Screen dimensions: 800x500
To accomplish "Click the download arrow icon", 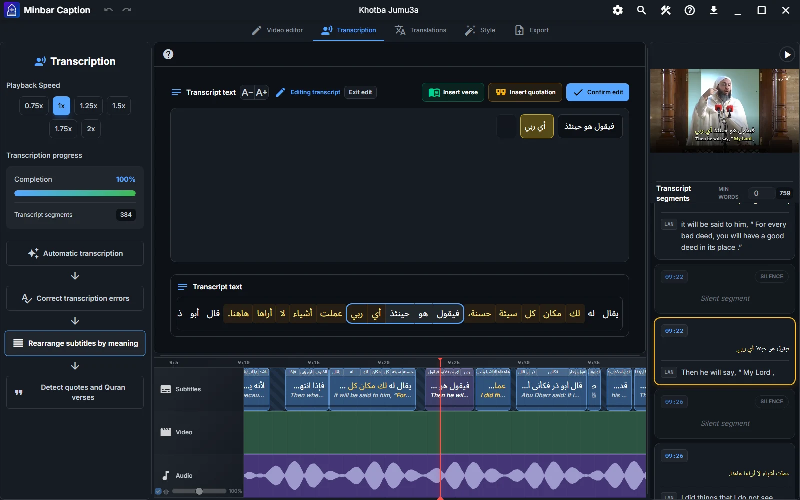I will coord(714,10).
